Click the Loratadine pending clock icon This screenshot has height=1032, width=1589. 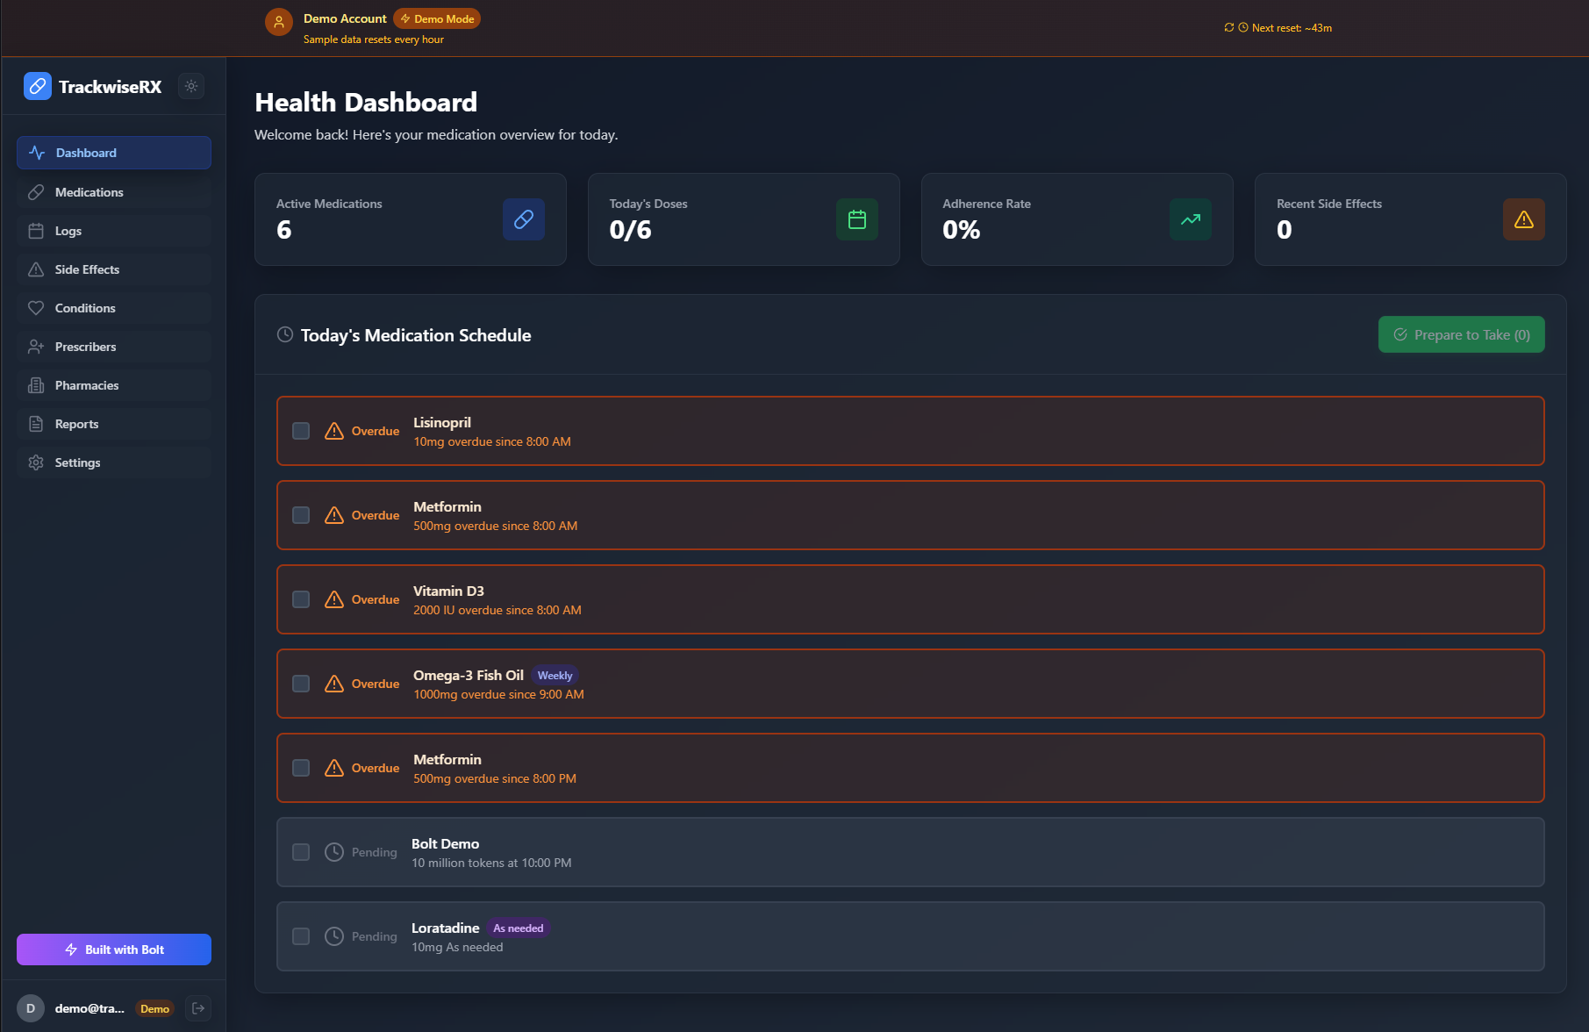coord(334,936)
